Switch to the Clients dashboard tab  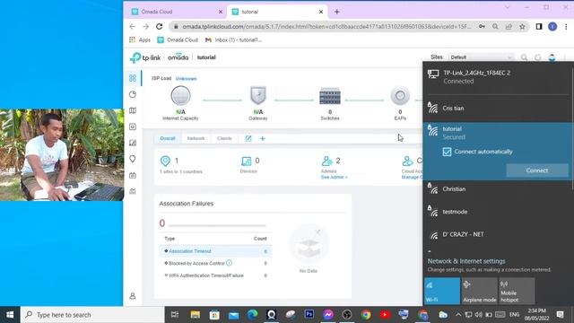[x=224, y=138]
